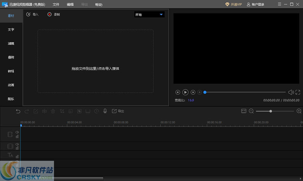Open the 所有 media filter dropdown

pos(149,14)
